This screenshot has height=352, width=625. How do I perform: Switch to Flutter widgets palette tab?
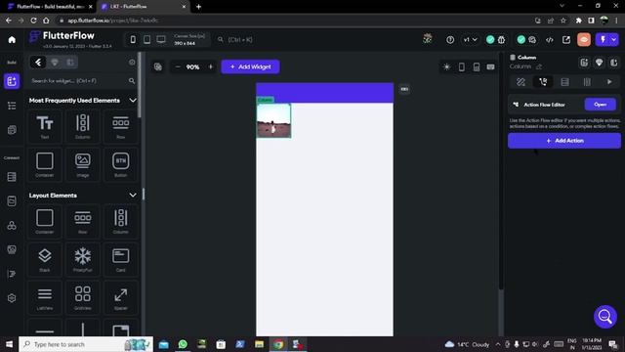click(x=38, y=63)
